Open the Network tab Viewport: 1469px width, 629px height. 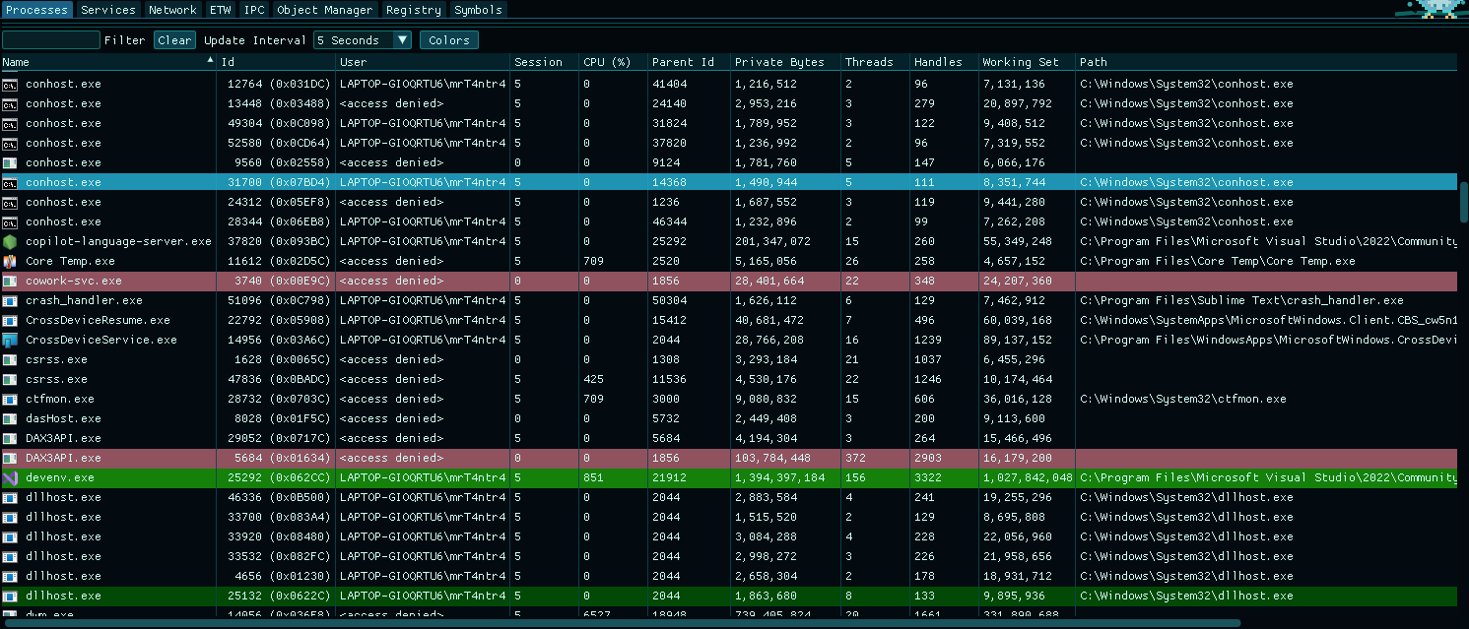click(x=172, y=10)
